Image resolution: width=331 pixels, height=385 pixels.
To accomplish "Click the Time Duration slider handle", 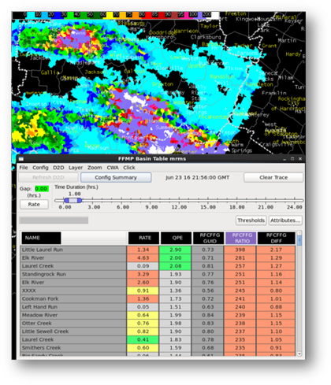I will click(x=73, y=201).
